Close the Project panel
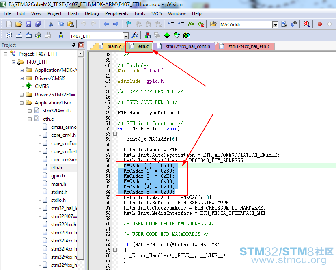 point(81,45)
